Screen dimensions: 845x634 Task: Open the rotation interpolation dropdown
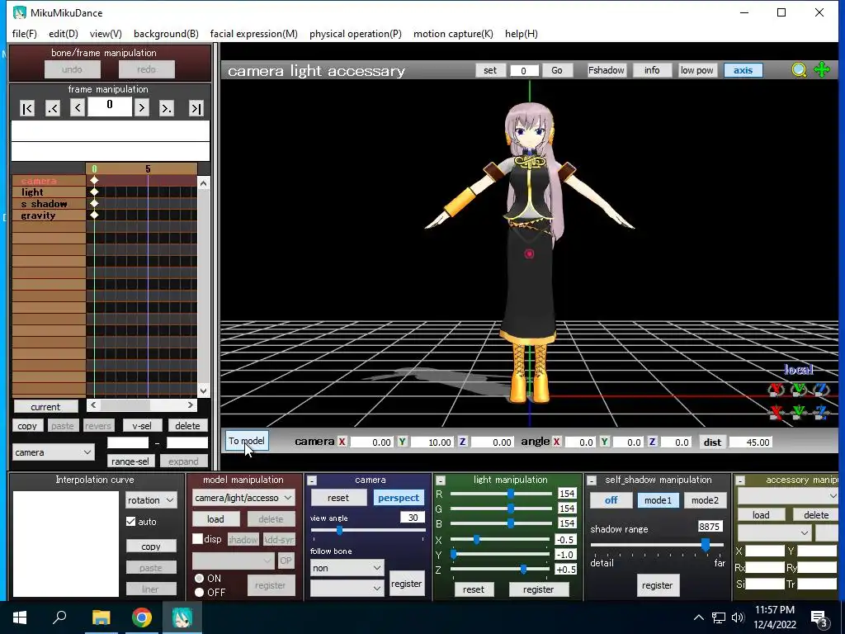pos(151,500)
